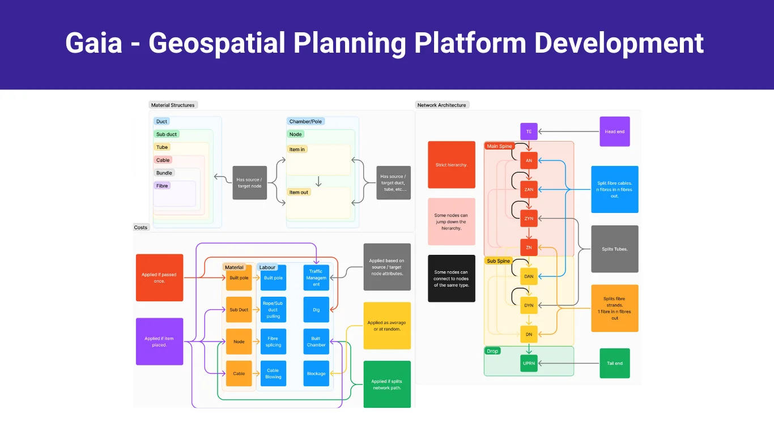Click the Material Structures section label

[x=173, y=105]
